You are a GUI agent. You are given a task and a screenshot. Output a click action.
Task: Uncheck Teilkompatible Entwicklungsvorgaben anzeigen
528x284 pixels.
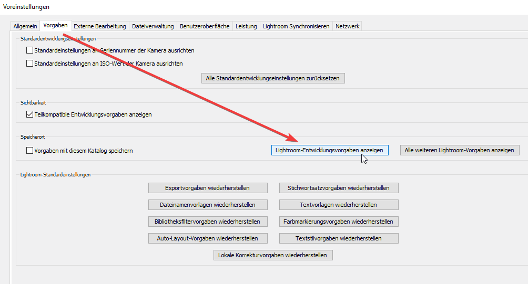[x=30, y=114]
